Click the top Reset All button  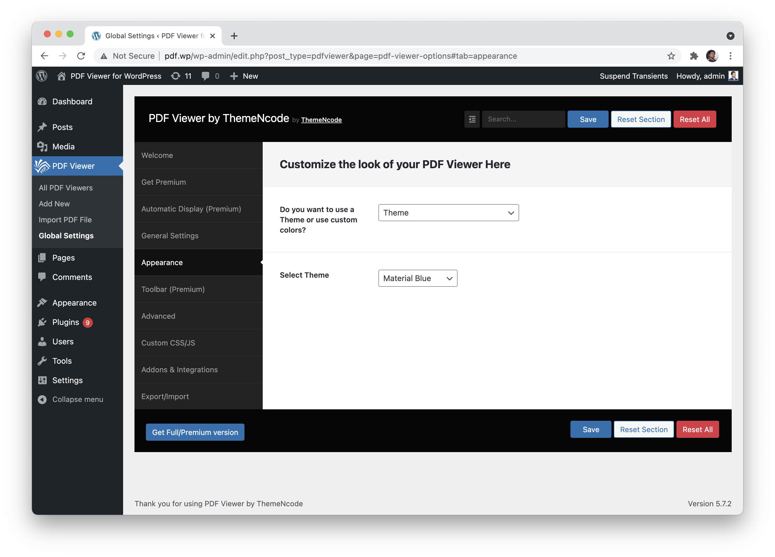(694, 119)
